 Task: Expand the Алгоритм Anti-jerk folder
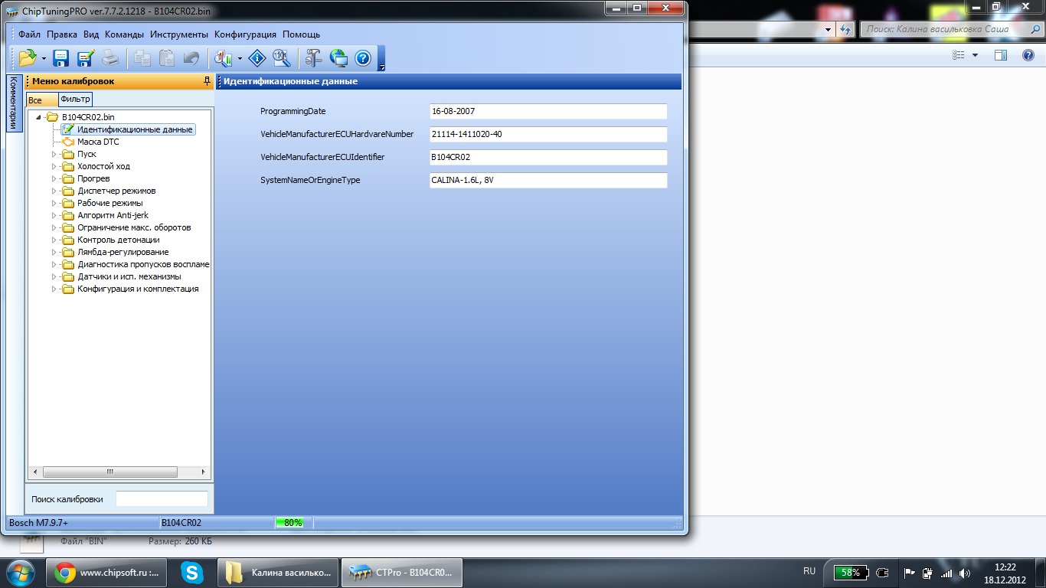(54, 215)
